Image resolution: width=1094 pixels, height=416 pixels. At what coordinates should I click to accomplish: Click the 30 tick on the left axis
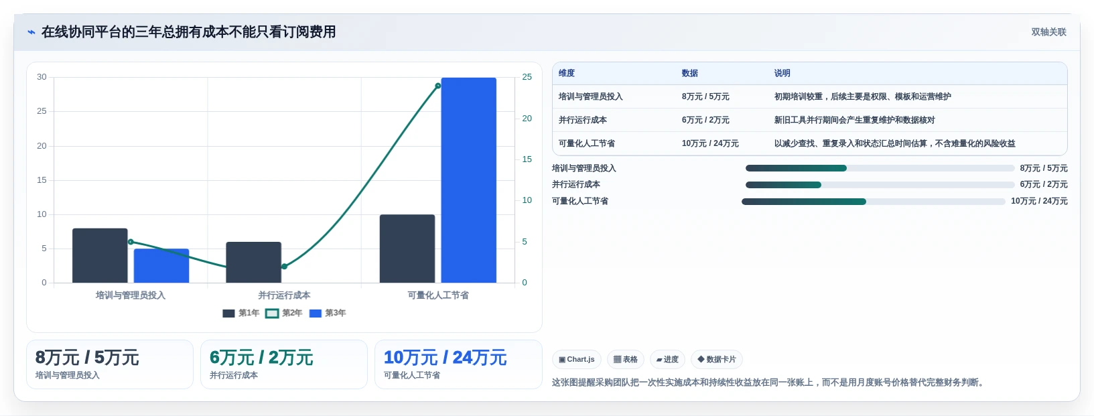click(42, 77)
